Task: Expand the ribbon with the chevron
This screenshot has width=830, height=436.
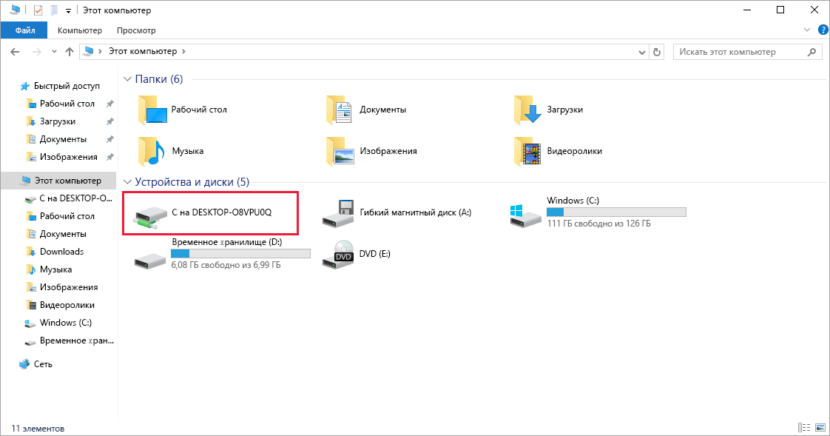Action: click(807, 30)
